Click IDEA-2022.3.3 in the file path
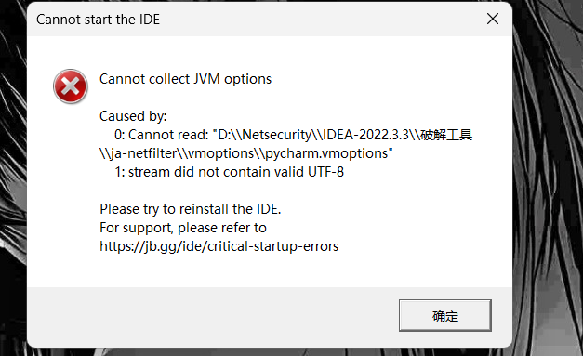This screenshot has width=583, height=356. (x=365, y=135)
